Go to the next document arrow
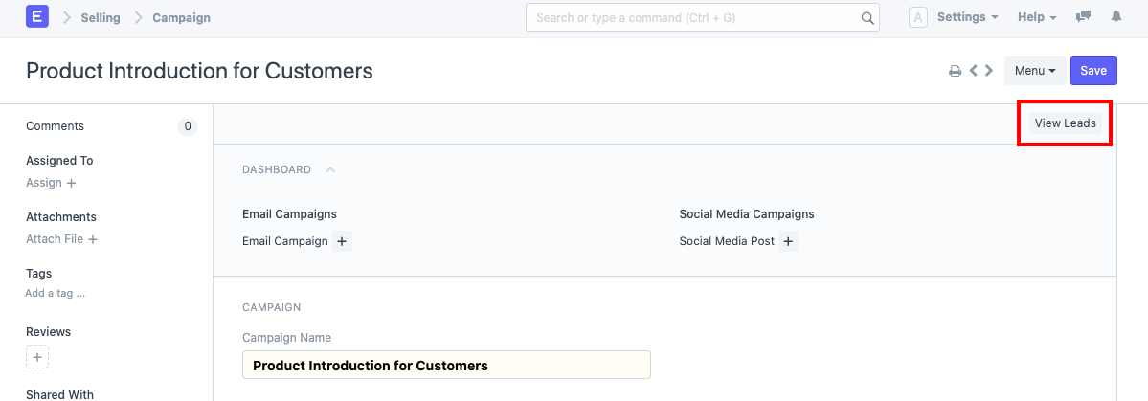The height and width of the screenshot is (401, 1148). point(989,71)
